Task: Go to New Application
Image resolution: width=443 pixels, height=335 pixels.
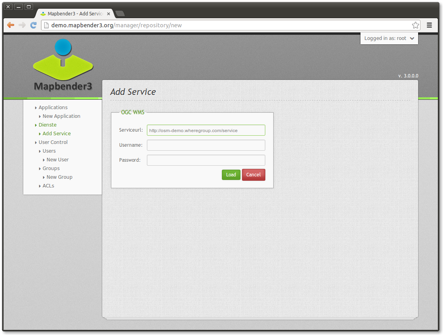Action: point(61,116)
